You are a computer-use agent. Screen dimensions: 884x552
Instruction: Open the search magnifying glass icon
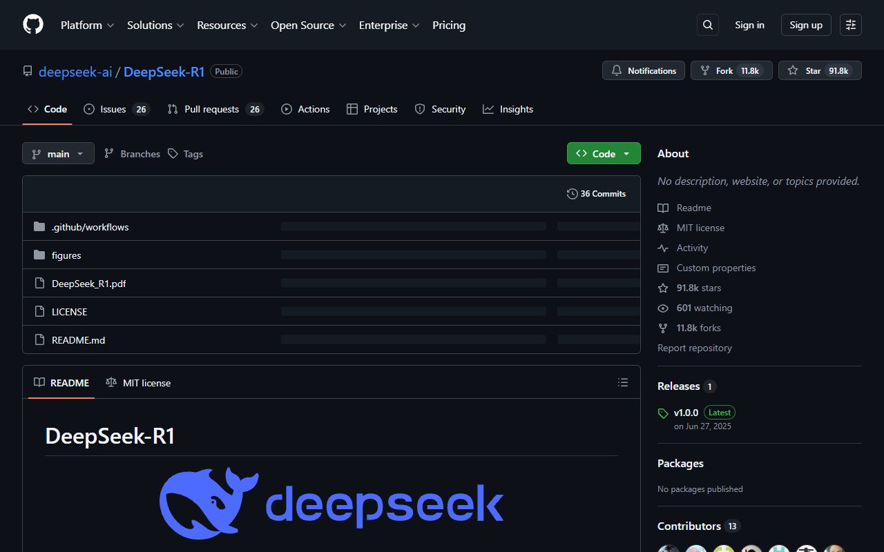pos(707,24)
